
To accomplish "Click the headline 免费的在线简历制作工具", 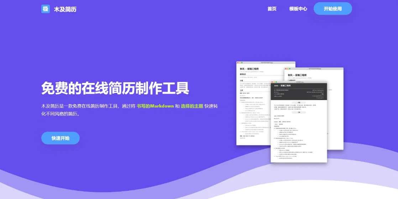I will [x=115, y=88].
